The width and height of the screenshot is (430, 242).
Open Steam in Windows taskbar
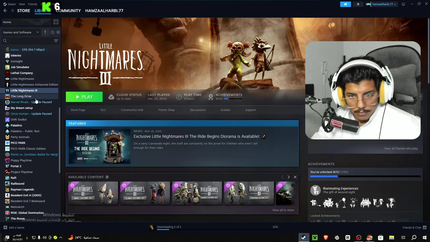click(x=303, y=238)
